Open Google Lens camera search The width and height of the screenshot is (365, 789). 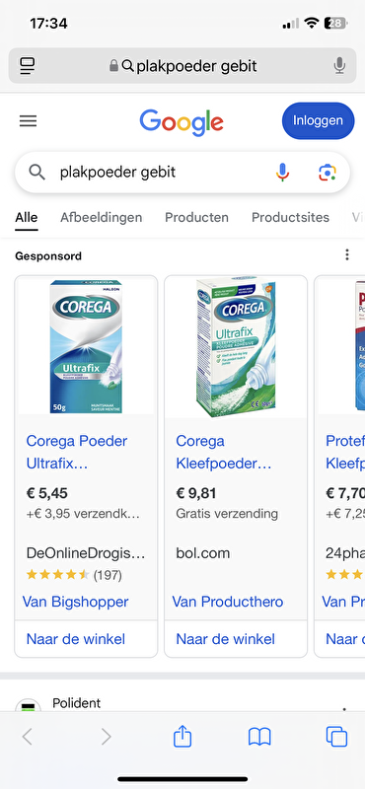[328, 172]
